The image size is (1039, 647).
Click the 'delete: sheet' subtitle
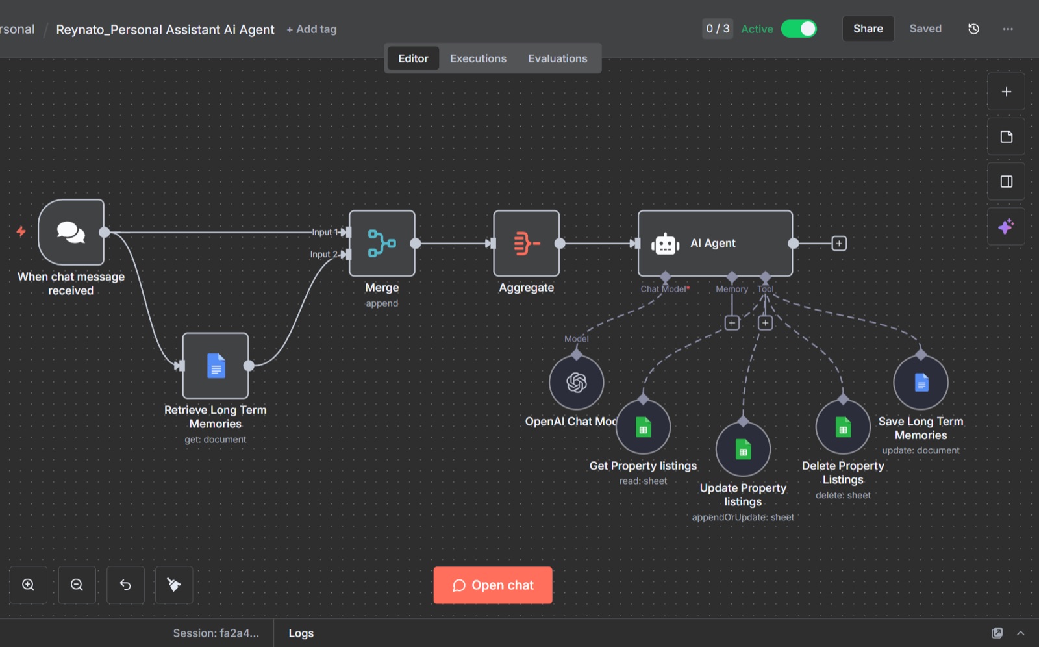(843, 495)
